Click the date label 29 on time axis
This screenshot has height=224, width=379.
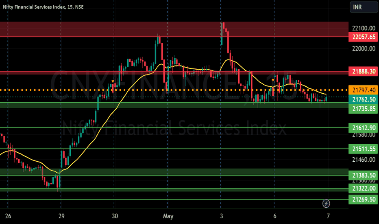pos(61,216)
